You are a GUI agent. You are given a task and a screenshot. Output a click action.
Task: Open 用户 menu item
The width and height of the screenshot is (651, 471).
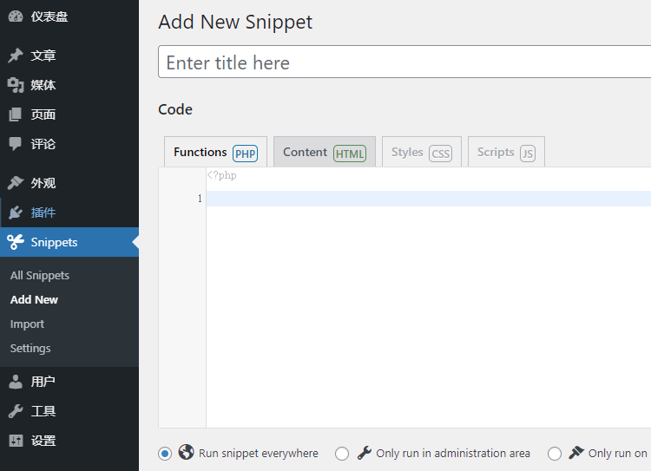coord(69,382)
